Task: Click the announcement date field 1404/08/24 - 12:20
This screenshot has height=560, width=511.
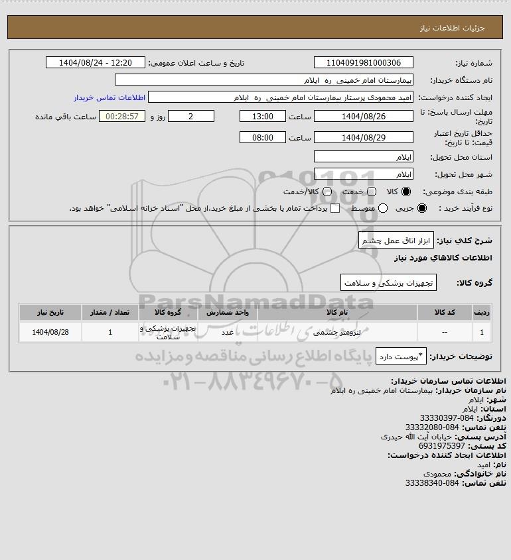Action: (96, 62)
